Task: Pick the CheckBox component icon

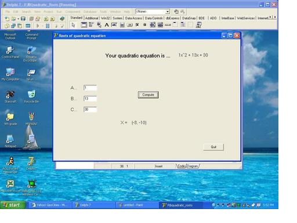Action: pos(137,25)
